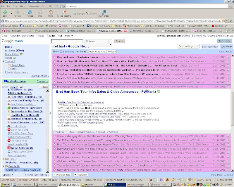This screenshot has width=234, height=187.
Task: Click the Firefox URL address field
Action: pos(113,21)
